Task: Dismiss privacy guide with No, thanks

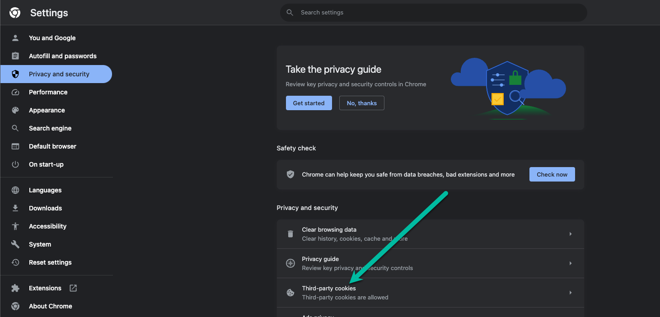Action: point(361,103)
